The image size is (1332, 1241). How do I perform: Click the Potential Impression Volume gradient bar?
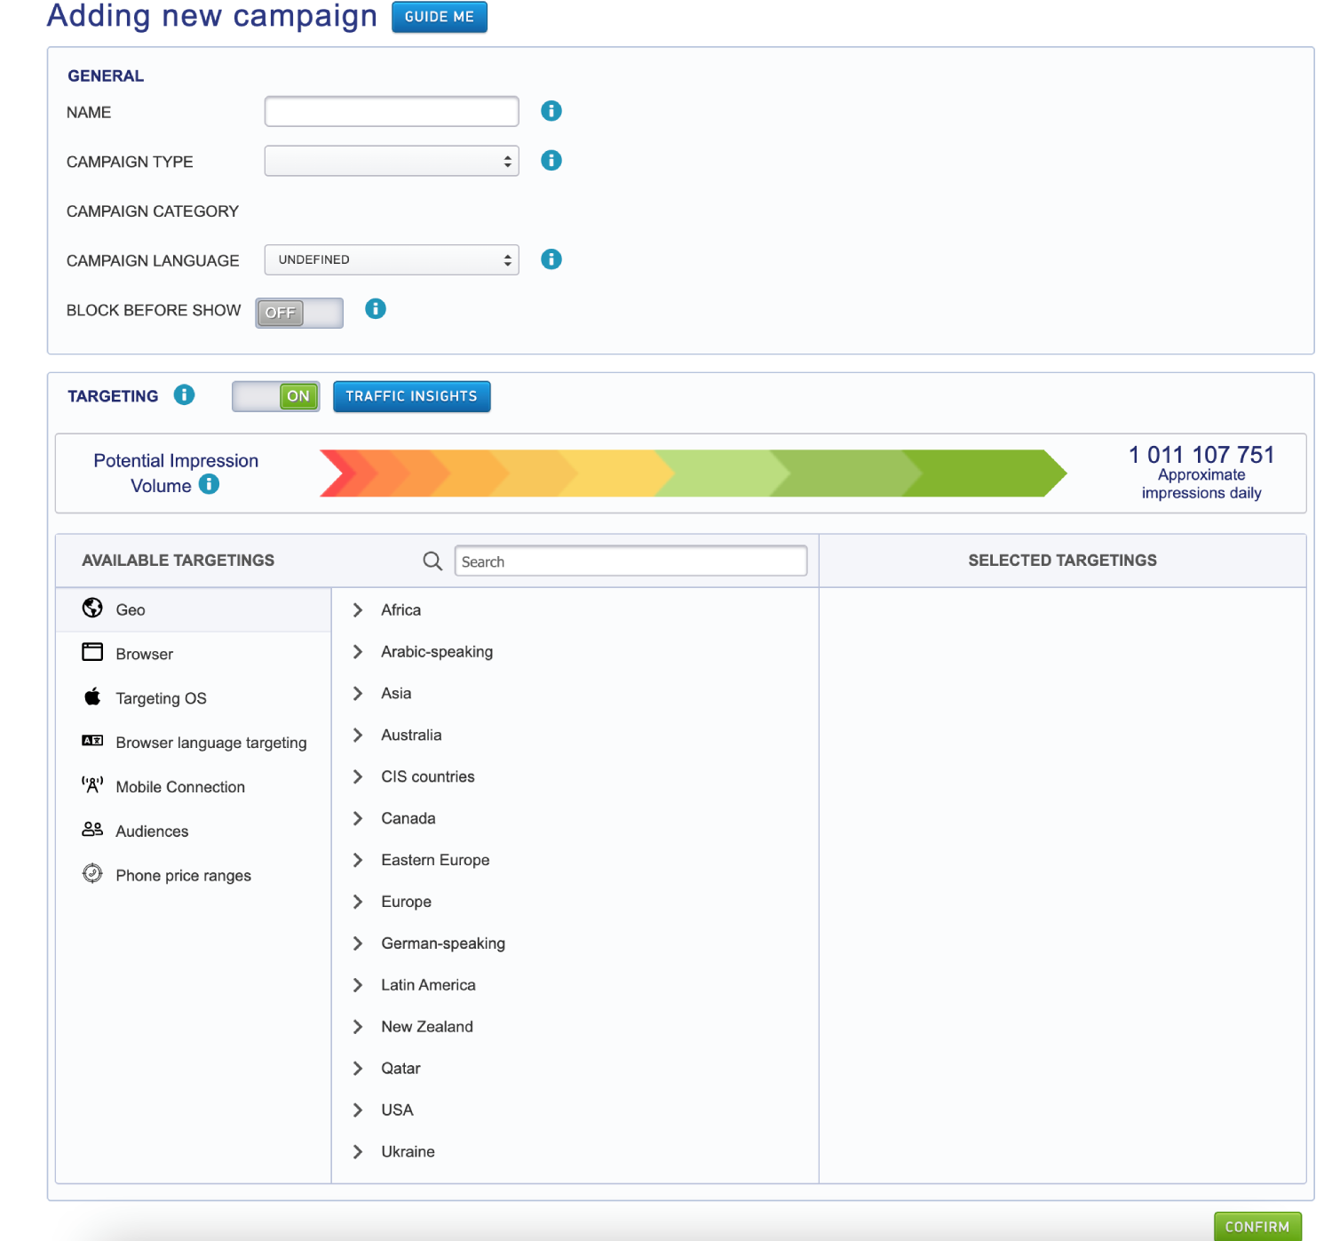[x=694, y=473]
